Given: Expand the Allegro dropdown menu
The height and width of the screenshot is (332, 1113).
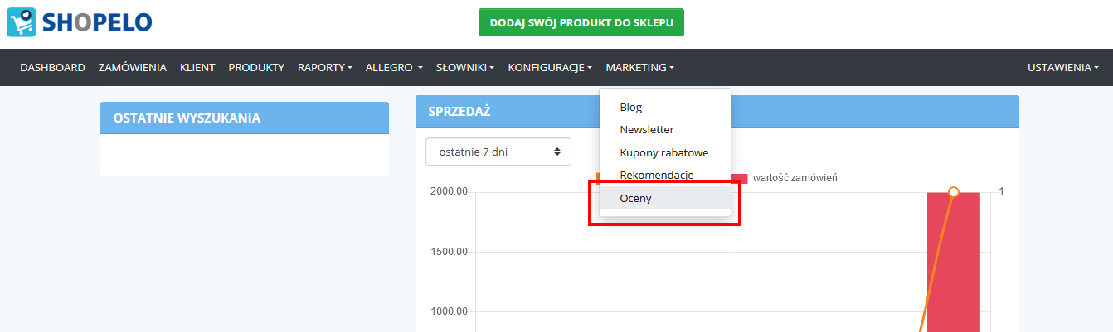Looking at the screenshot, I should click(394, 67).
